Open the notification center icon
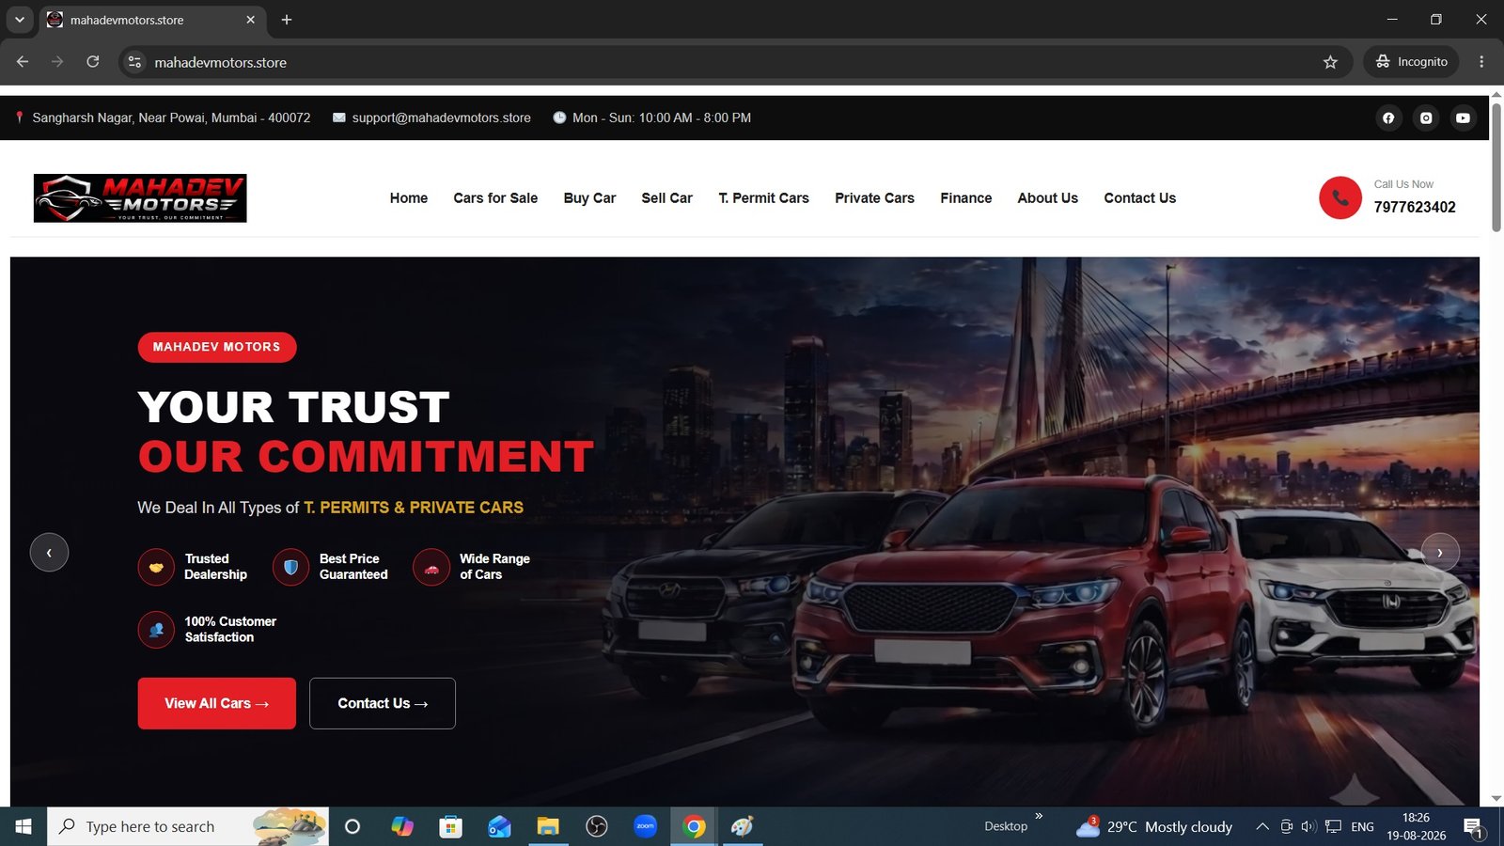The image size is (1504, 846). coord(1473,826)
